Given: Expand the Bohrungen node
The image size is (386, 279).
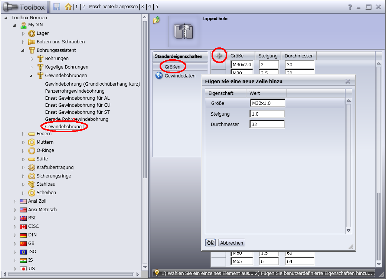Looking at the screenshot, I should pyautogui.click(x=32, y=59).
